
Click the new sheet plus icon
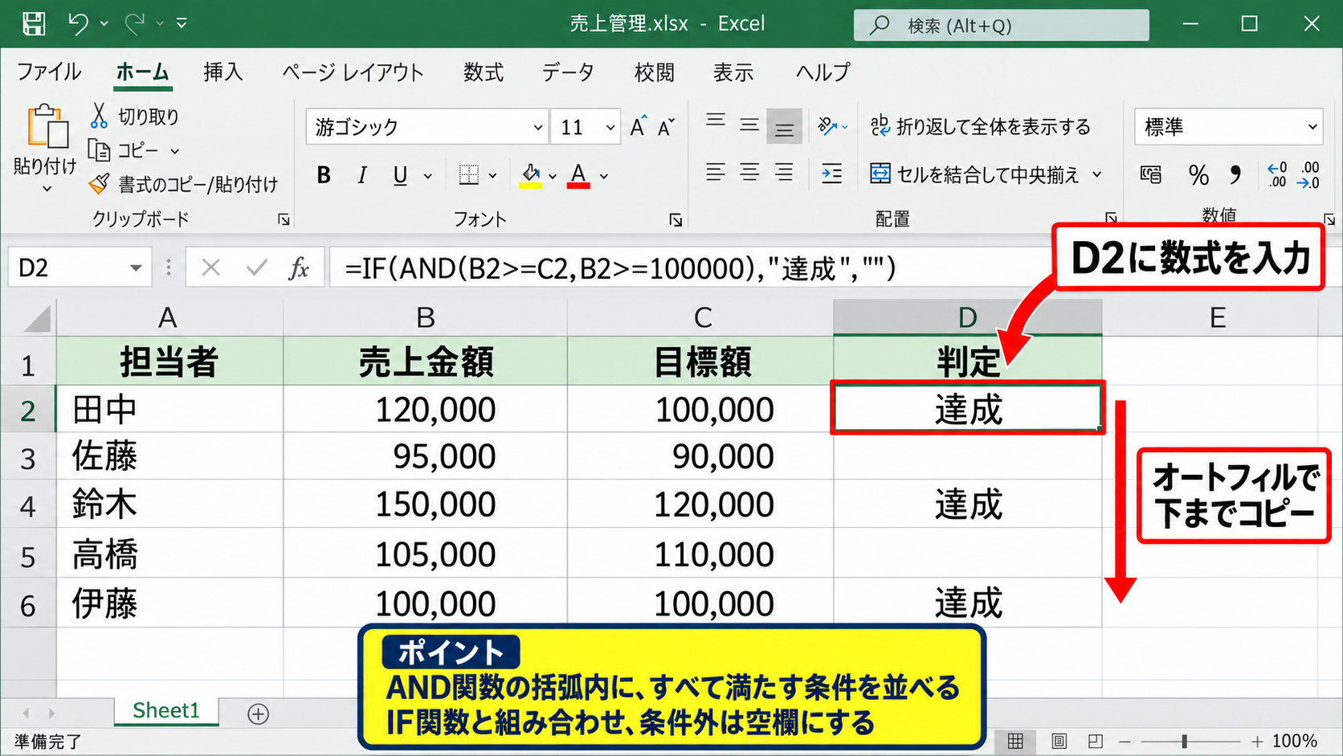click(258, 713)
